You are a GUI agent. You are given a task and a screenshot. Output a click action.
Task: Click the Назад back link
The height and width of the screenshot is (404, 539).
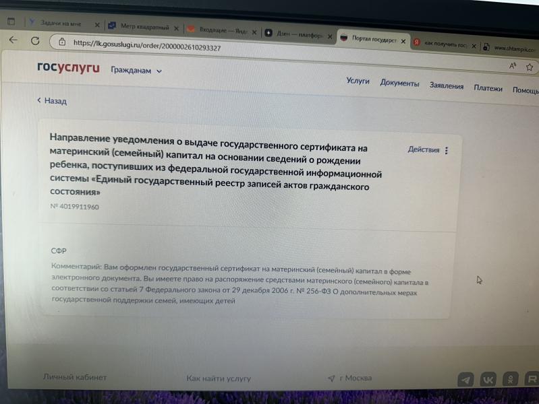pos(52,101)
